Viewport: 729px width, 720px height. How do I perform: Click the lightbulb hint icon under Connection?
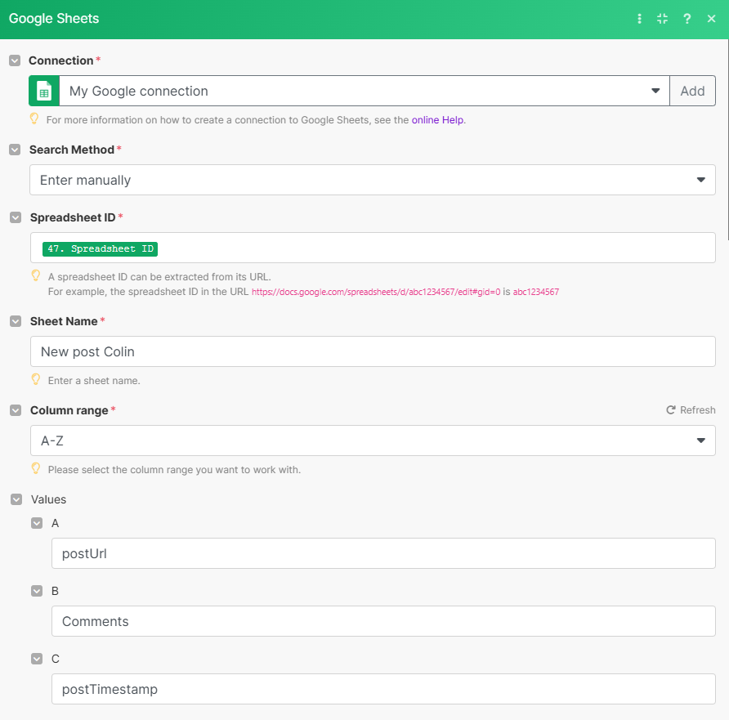[34, 119]
